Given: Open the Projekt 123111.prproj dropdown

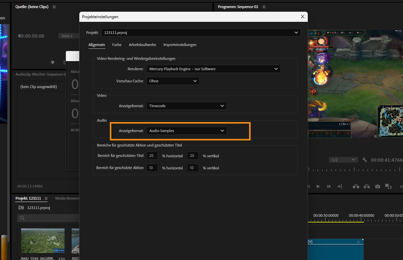Looking at the screenshot, I should (x=201, y=32).
